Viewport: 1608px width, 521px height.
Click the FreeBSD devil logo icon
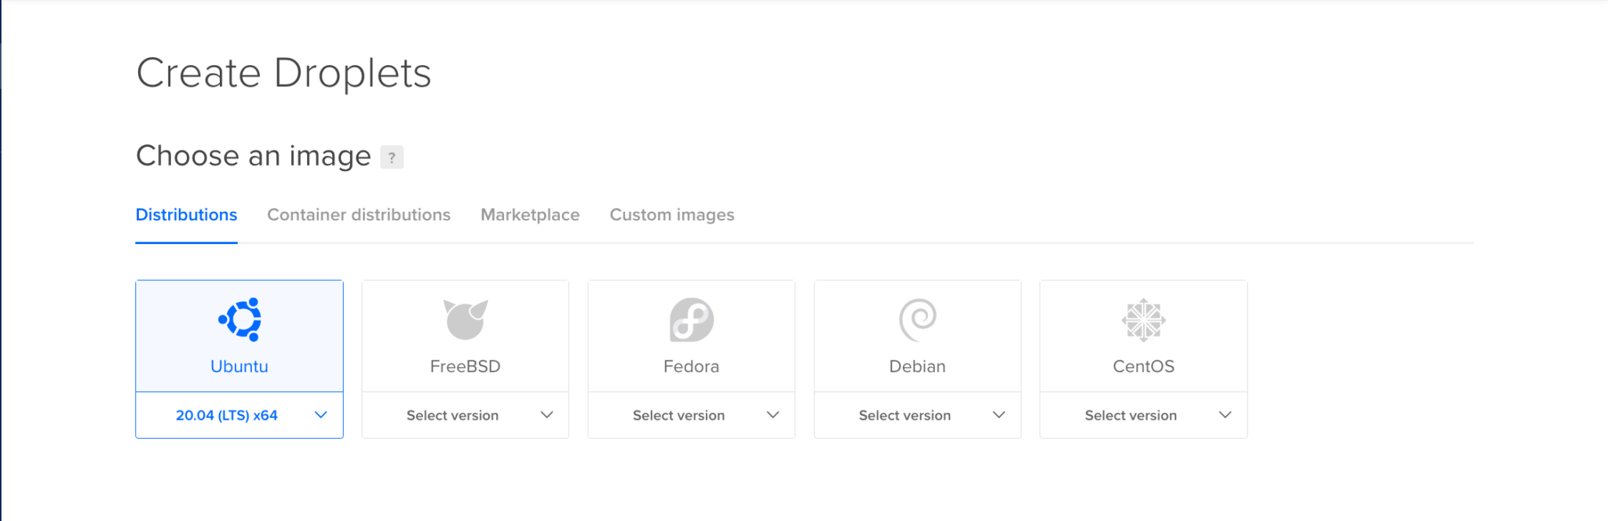pos(466,319)
